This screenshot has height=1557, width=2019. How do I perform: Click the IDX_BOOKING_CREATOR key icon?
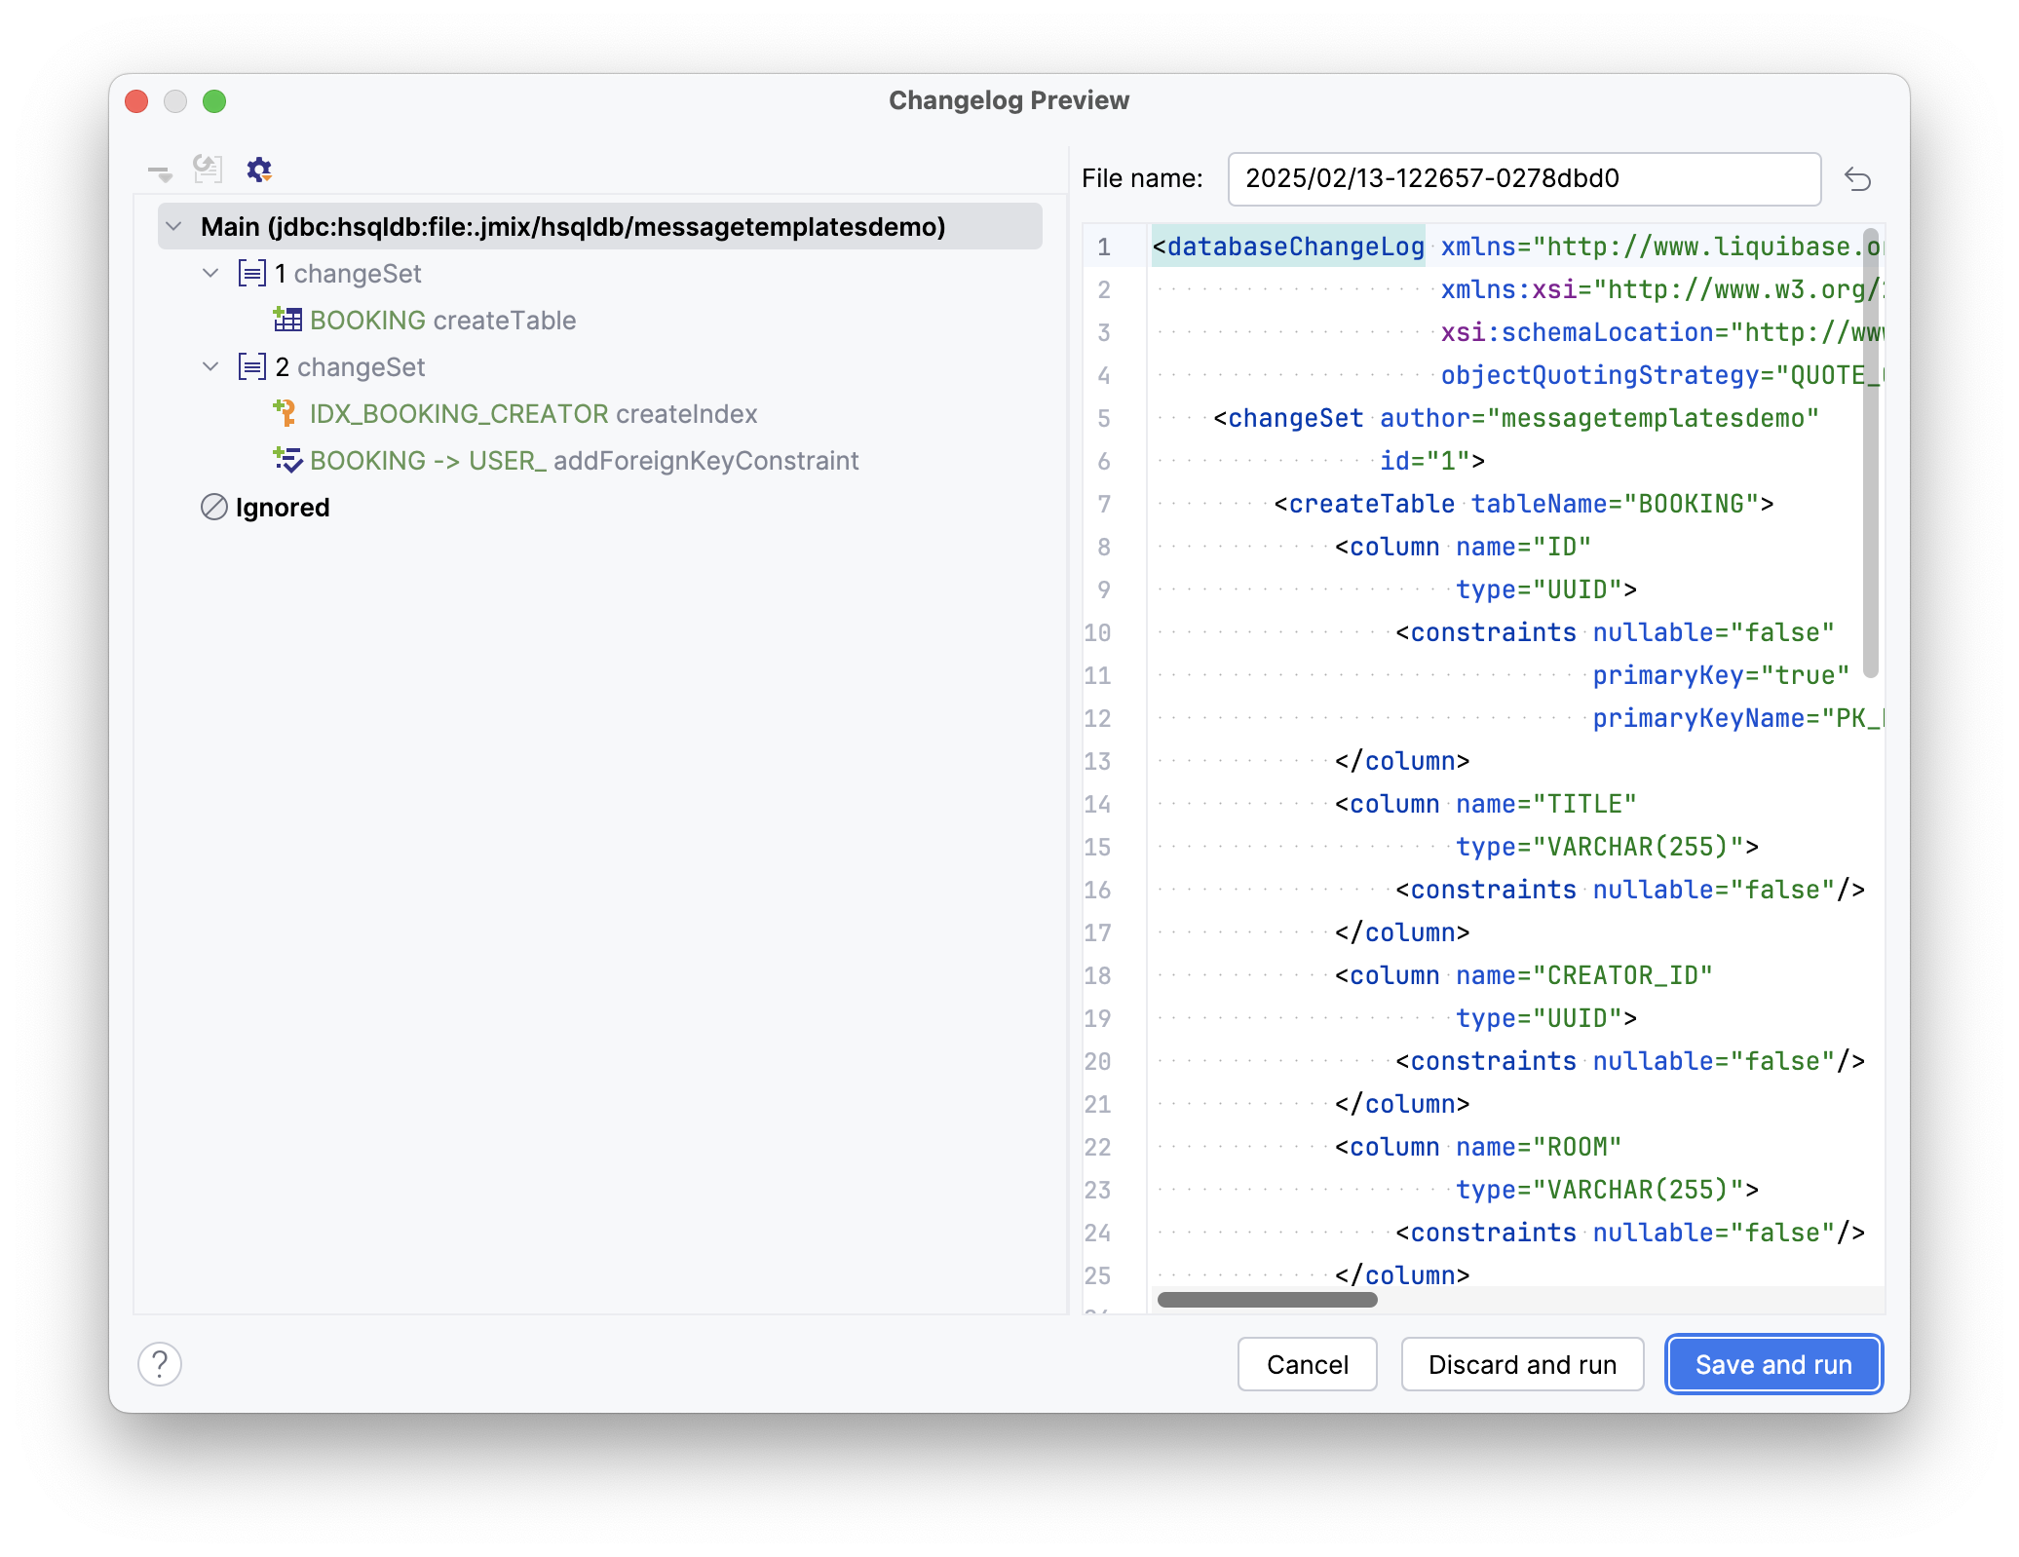[x=286, y=413]
